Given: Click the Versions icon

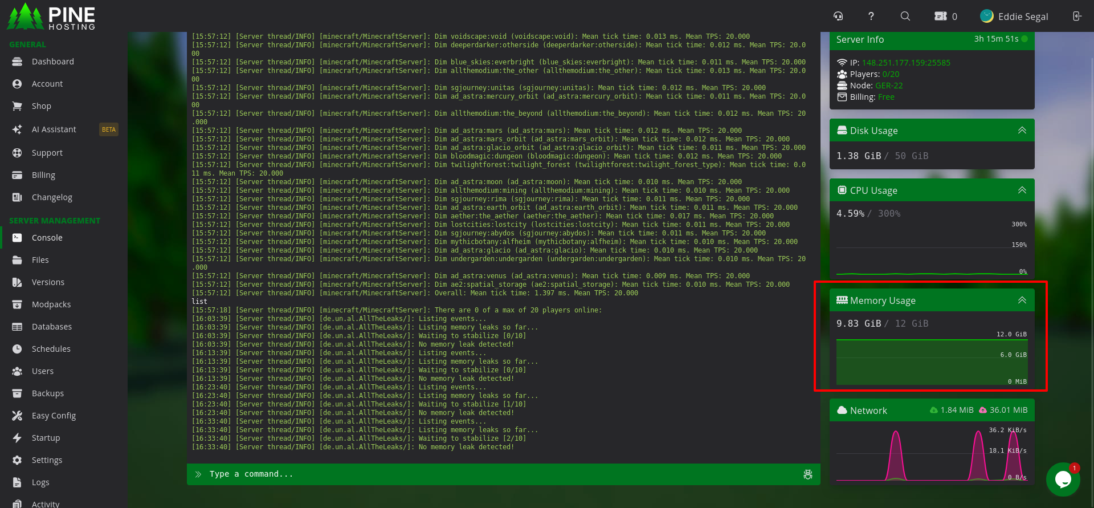Looking at the screenshot, I should pyautogui.click(x=17, y=282).
